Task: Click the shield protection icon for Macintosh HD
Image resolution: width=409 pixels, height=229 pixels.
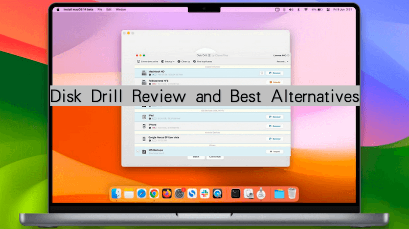Action: pyautogui.click(x=262, y=73)
